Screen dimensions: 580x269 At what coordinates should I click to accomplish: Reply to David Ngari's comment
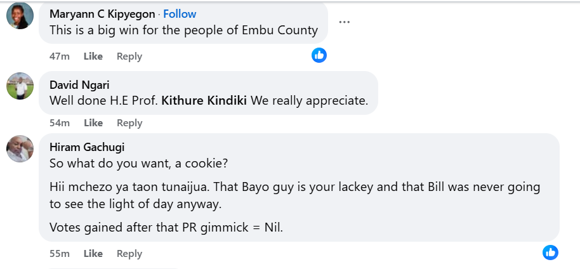click(129, 123)
